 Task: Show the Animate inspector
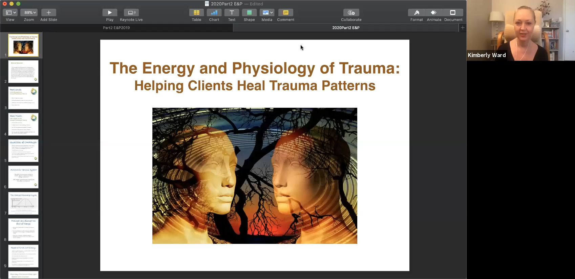pyautogui.click(x=434, y=12)
